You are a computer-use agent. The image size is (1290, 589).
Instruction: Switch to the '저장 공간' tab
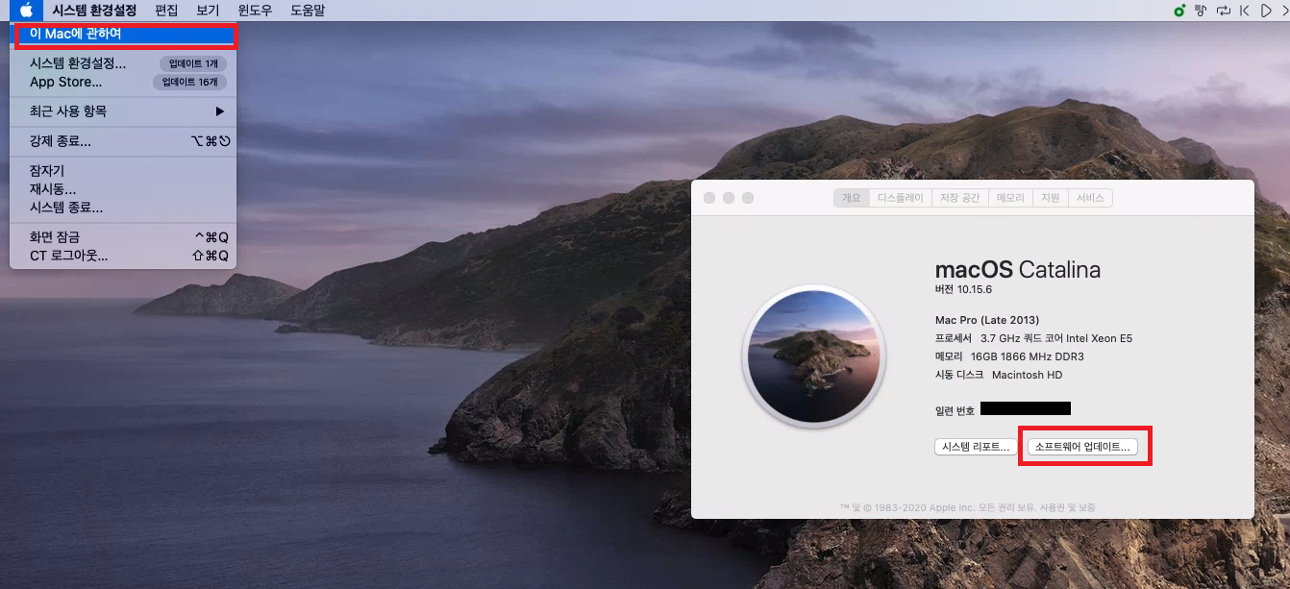[960, 198]
